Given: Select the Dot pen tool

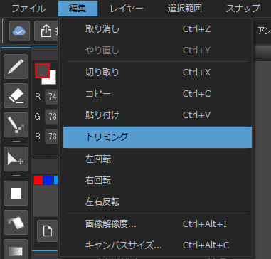Looking at the screenshot, I should click(x=16, y=125).
